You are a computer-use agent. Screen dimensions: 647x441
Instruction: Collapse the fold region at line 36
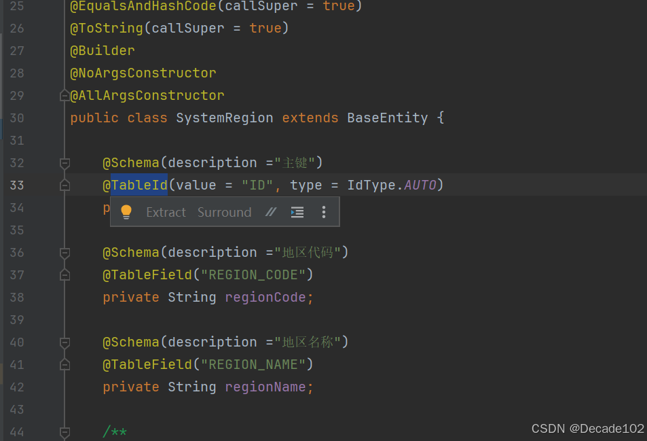coord(64,252)
